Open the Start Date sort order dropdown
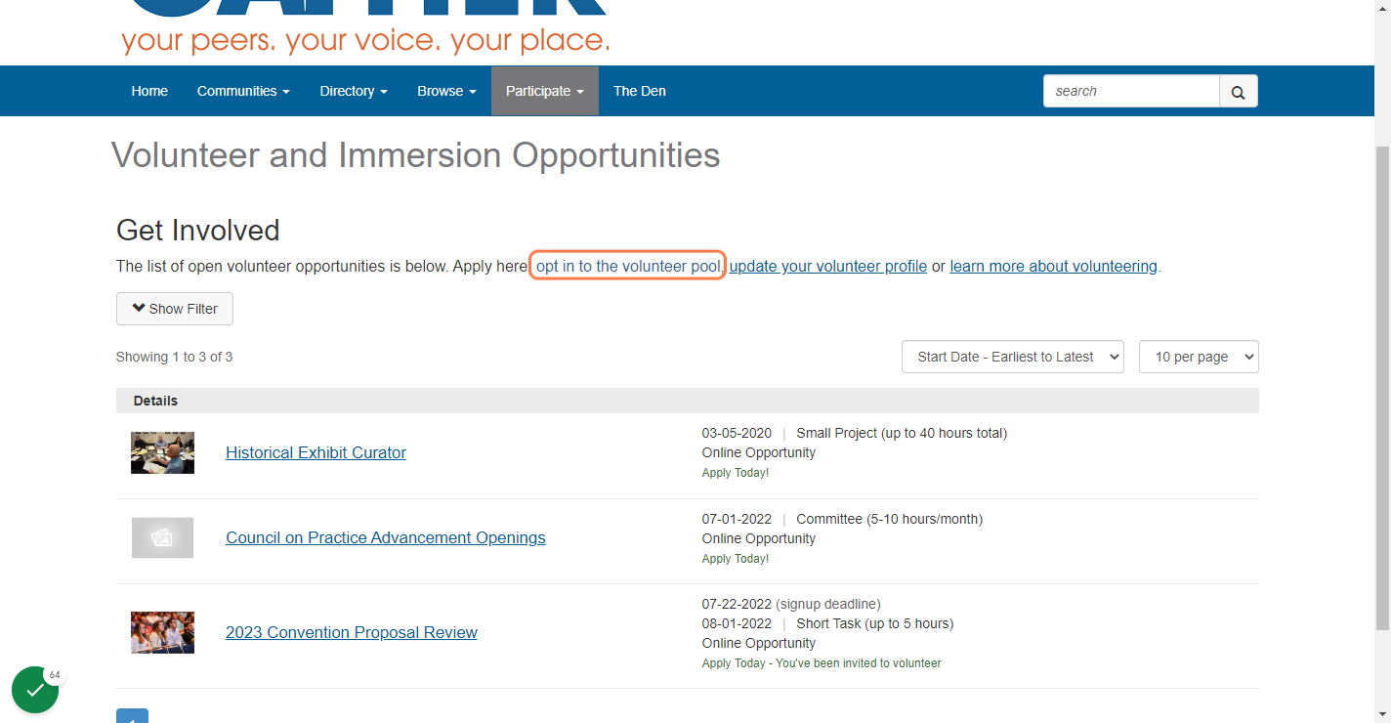Screen dimensions: 1391x723 coord(1013,357)
